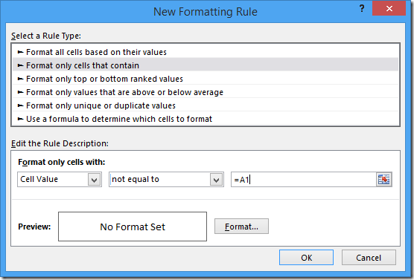
Task: Click the 'Format only cells with:' label
Action: (x=62, y=162)
